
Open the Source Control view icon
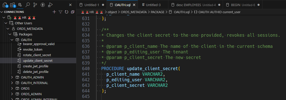tap(35, 5)
